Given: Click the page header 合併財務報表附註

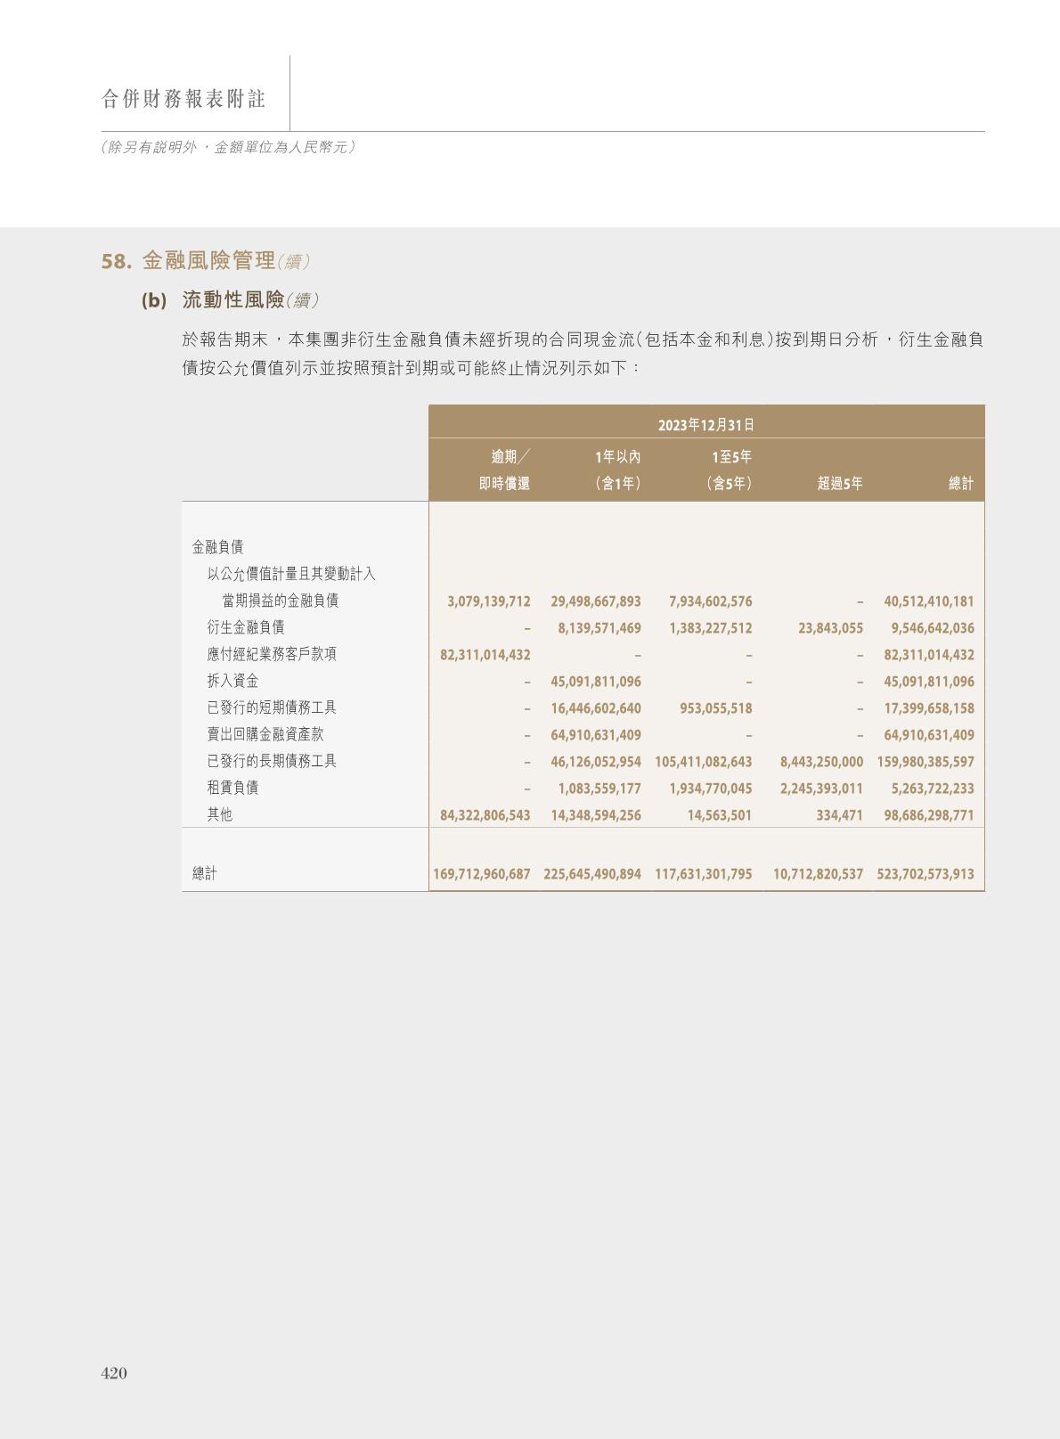Looking at the screenshot, I should [x=183, y=99].
